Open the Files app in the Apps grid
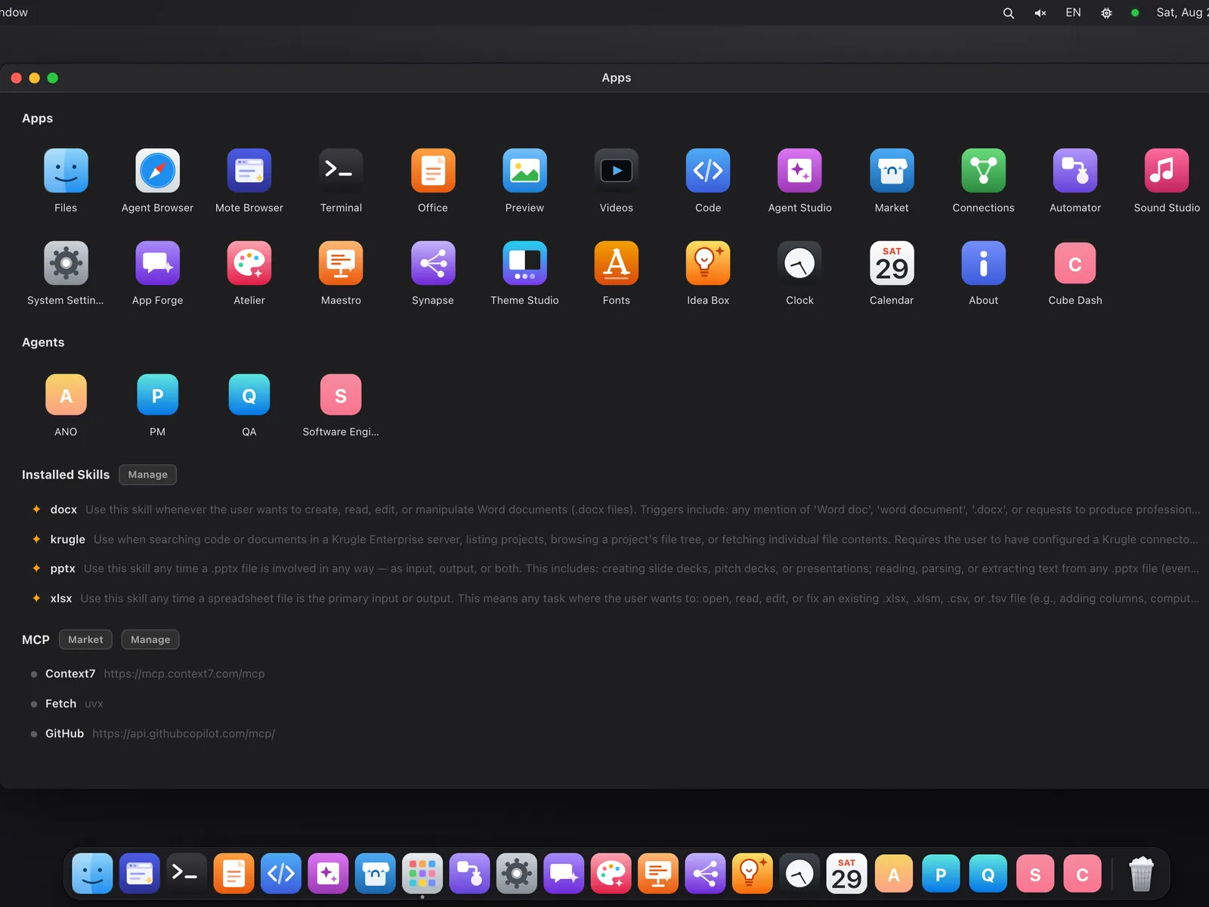The image size is (1209, 907). 66,171
